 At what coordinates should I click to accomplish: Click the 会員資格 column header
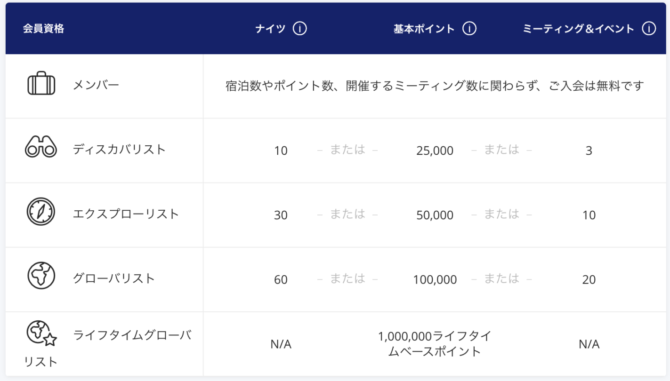(43, 29)
